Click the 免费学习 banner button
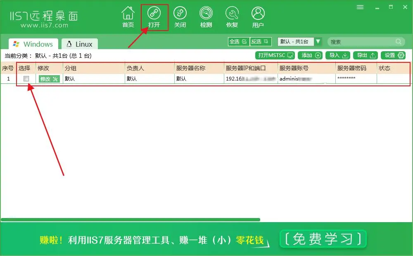The image size is (413, 256). [323, 239]
